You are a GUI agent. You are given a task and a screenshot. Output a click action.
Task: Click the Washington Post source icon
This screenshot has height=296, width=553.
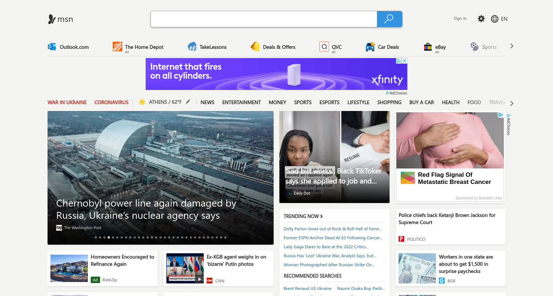click(x=59, y=228)
